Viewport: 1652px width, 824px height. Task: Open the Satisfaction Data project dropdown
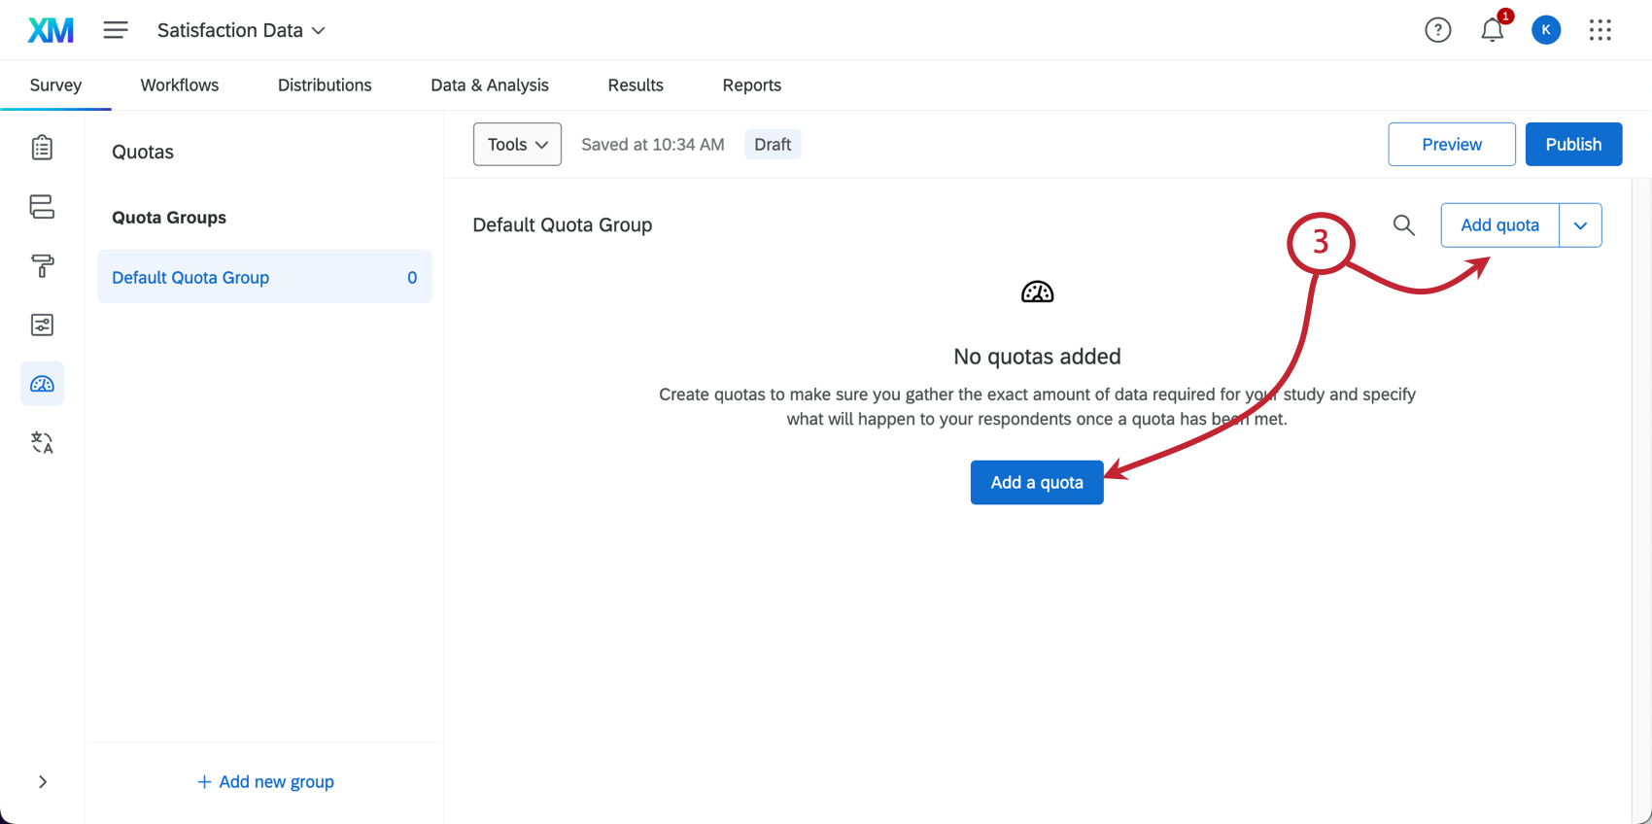[x=241, y=31]
